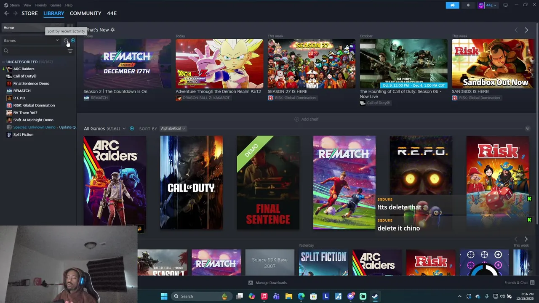The image size is (539, 303).
Task: Open the notifications bell
Action: 468,5
